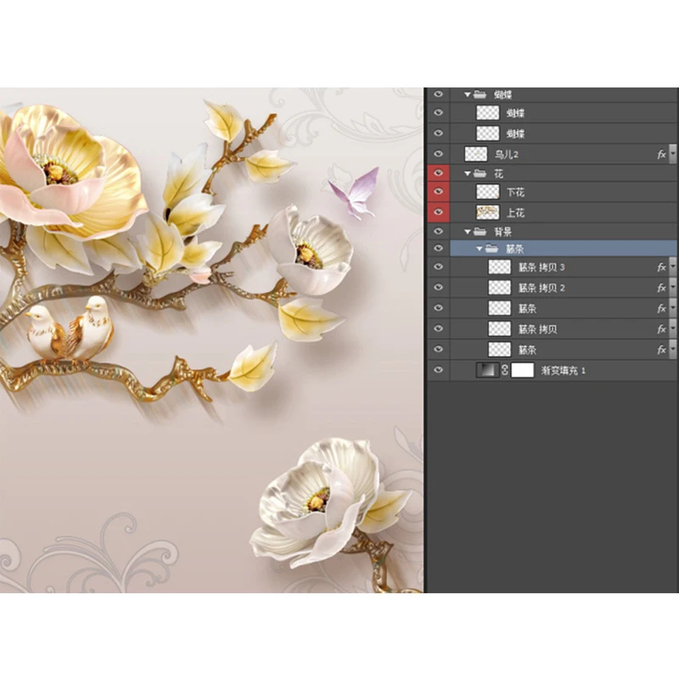Expand the effects arrow on 藤条 拷贝 2
The width and height of the screenshot is (679, 679).
(x=672, y=288)
